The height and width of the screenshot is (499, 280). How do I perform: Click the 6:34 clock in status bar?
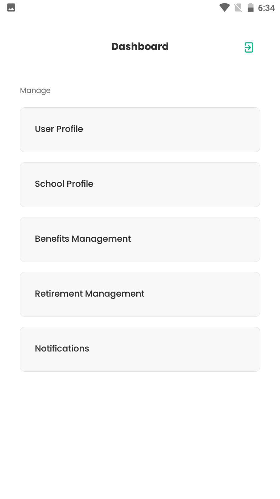tap(266, 8)
